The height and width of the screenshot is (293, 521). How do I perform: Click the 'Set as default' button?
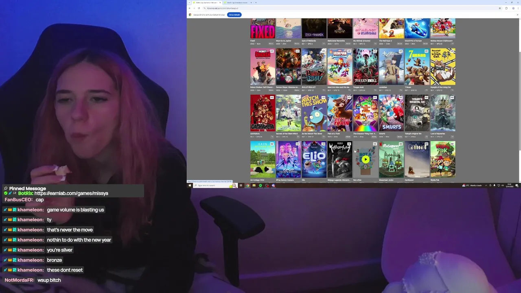point(234,15)
